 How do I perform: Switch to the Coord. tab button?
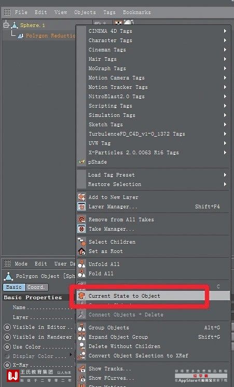pos(37,287)
